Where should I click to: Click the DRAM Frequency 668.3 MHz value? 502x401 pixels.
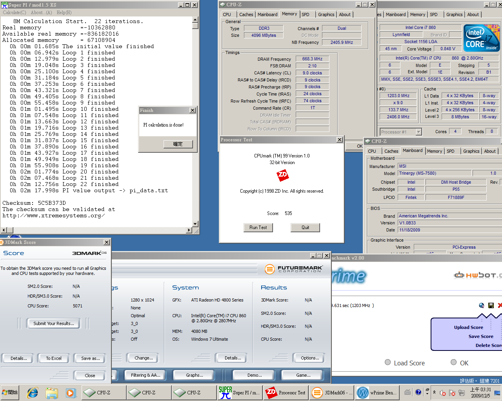[312, 59]
